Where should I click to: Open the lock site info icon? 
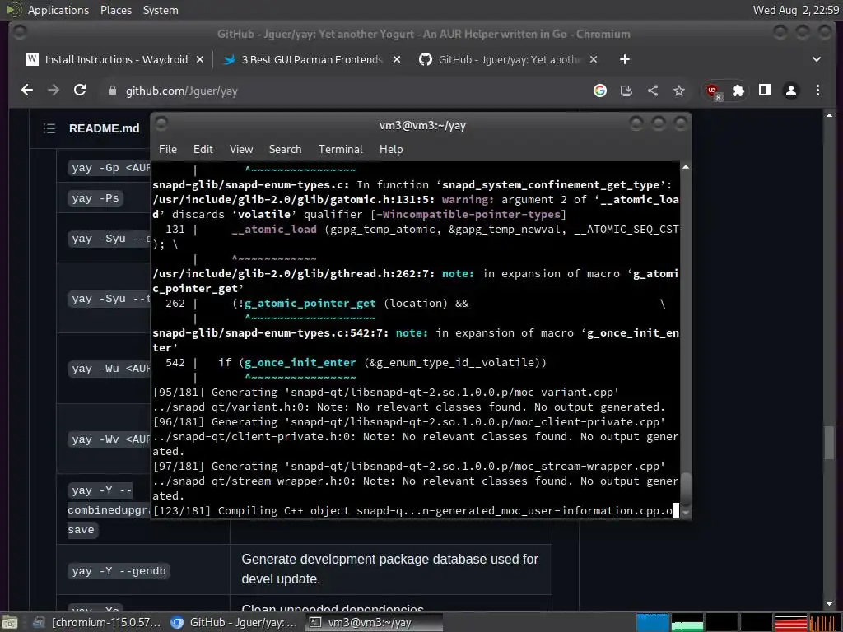tap(112, 91)
